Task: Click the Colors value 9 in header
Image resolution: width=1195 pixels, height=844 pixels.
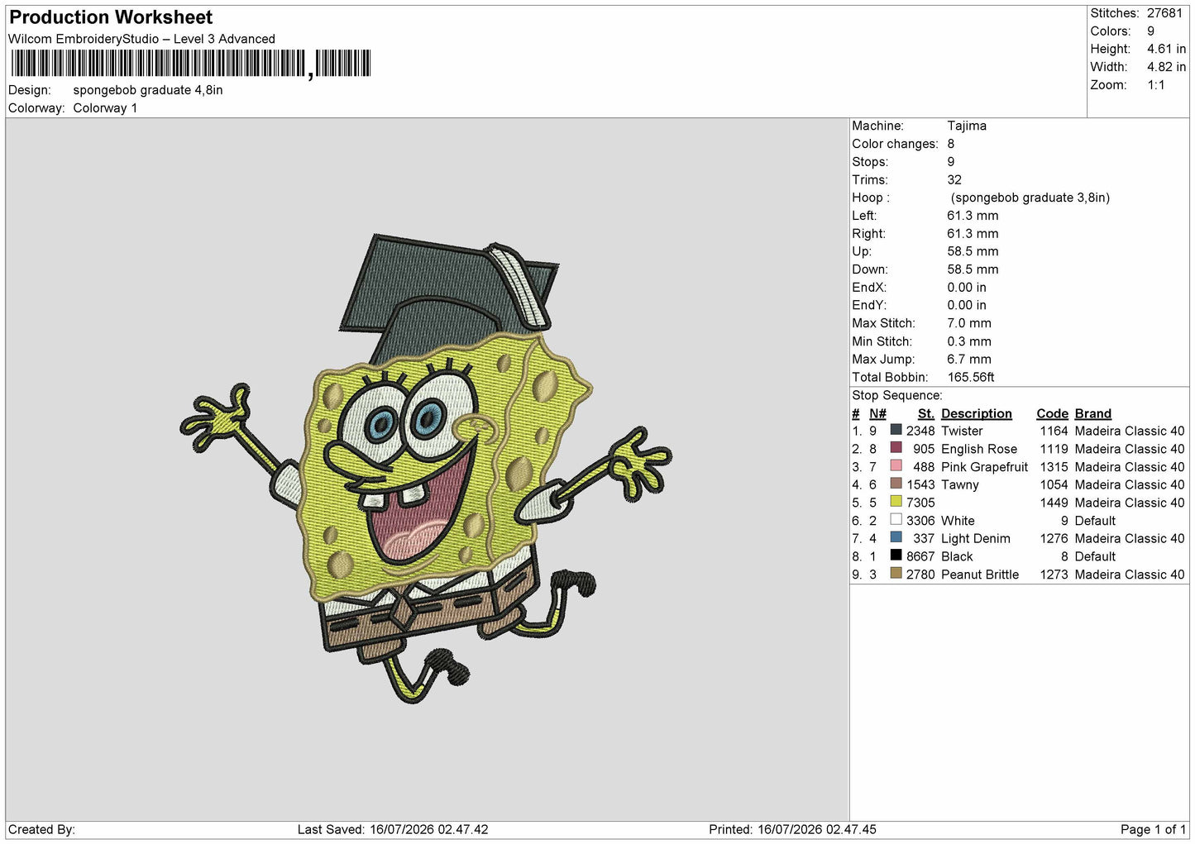Action: point(1150,31)
